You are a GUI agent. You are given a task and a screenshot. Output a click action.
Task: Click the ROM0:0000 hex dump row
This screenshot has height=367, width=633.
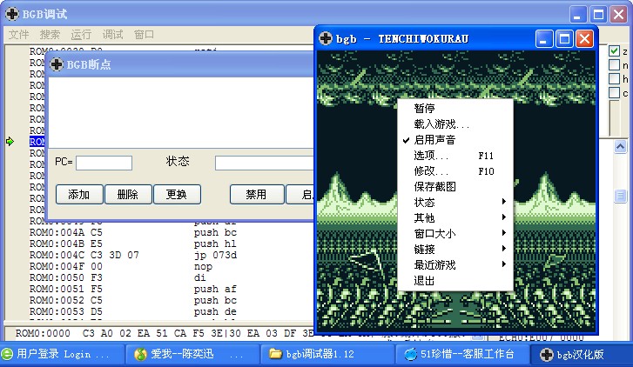(164, 334)
